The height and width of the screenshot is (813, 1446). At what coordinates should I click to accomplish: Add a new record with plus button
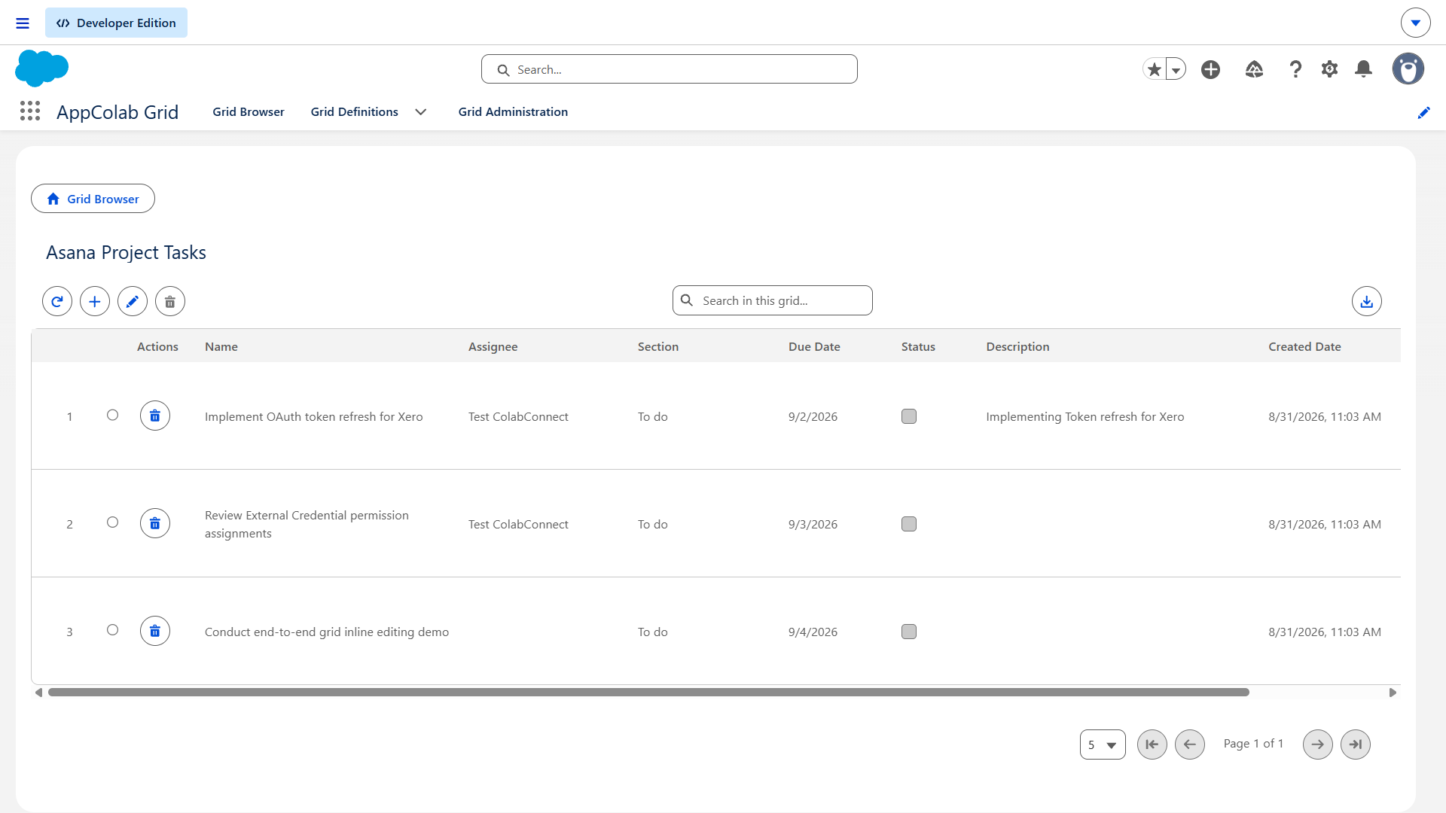95,301
